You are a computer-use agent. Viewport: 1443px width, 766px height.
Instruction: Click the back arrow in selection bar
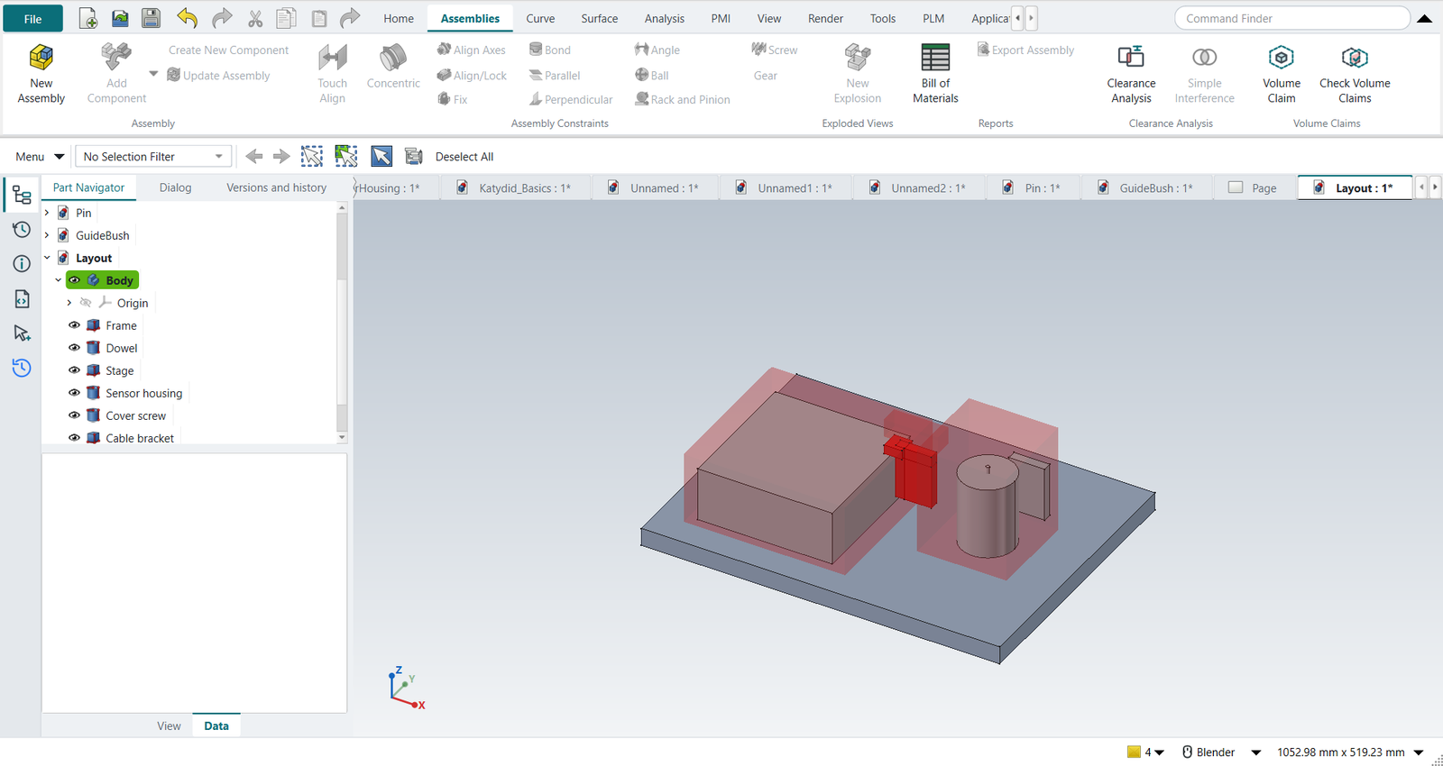(x=254, y=157)
